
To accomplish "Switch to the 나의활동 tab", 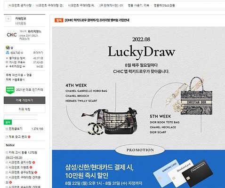I will (21, 23).
